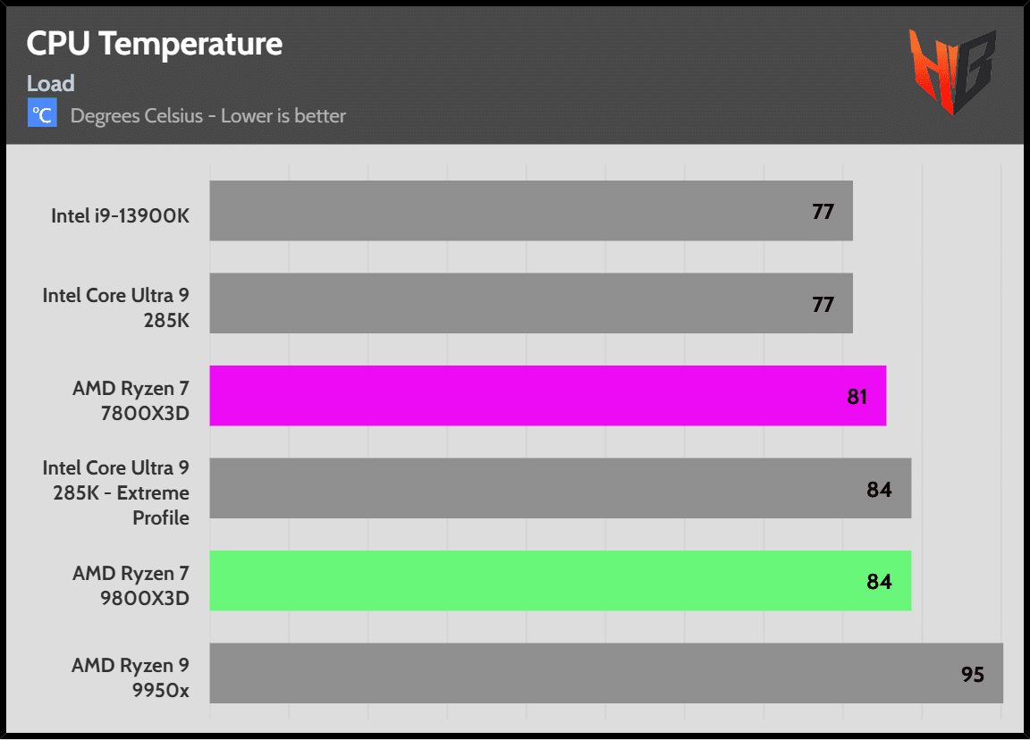Screen dimensions: 1030x740
Task: Click the gray AMD Ryzen 9 9950x bar
Action: (x=606, y=673)
